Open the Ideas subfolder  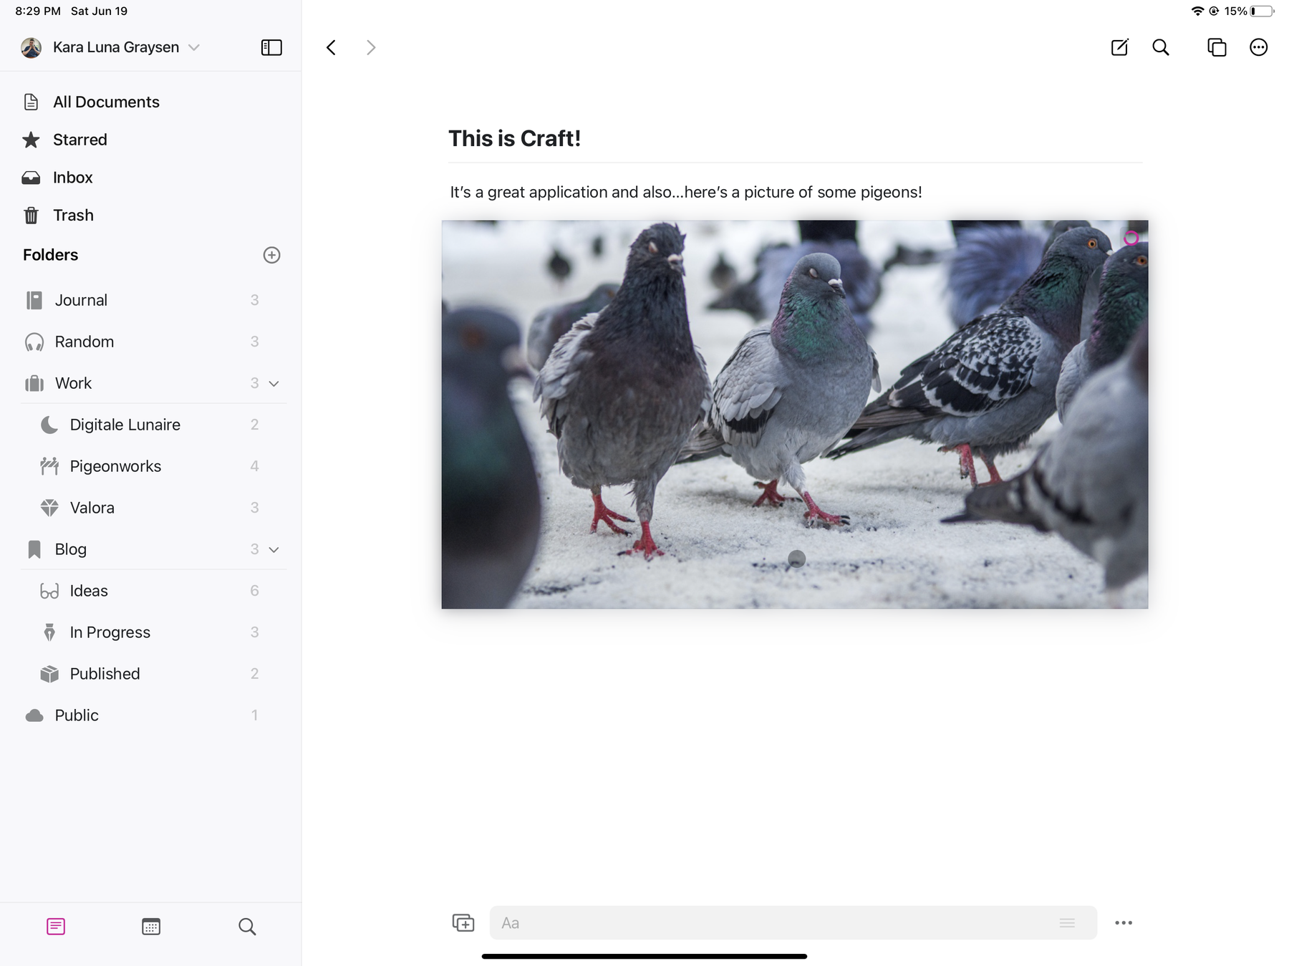point(150,591)
